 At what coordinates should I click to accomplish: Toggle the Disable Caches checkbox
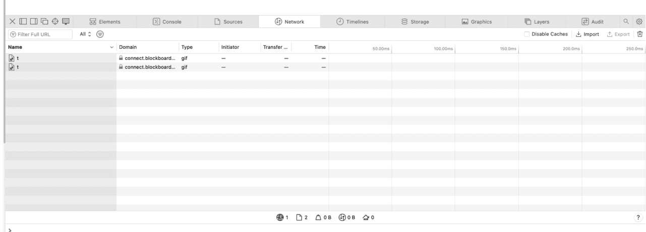pyautogui.click(x=527, y=34)
